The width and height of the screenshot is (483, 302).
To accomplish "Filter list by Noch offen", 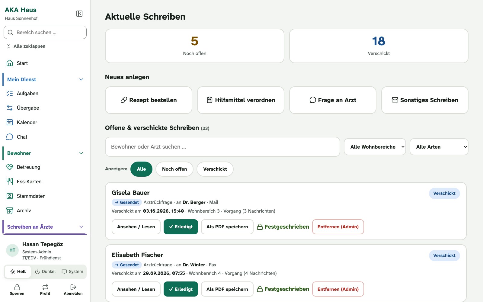I will pos(174,169).
